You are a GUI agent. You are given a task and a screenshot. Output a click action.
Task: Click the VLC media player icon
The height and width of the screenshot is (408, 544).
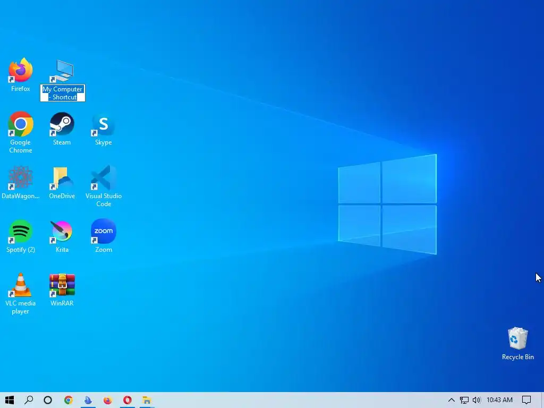[21, 285]
